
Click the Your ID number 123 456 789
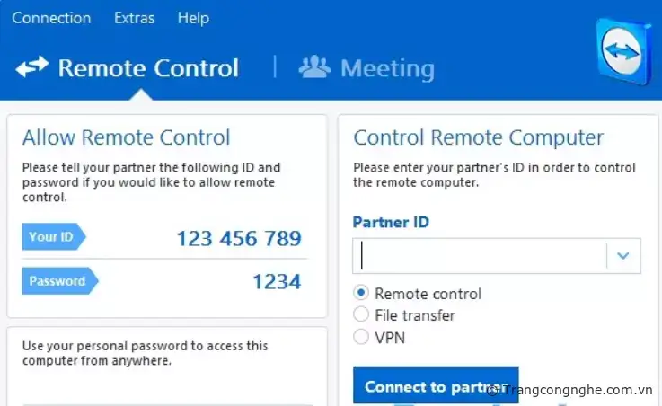pos(238,238)
